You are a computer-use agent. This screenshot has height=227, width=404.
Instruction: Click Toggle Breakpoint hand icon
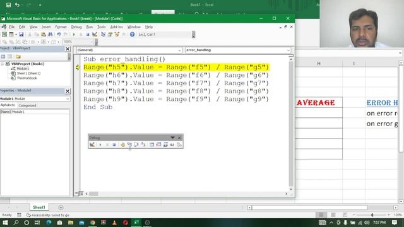coord(122,144)
